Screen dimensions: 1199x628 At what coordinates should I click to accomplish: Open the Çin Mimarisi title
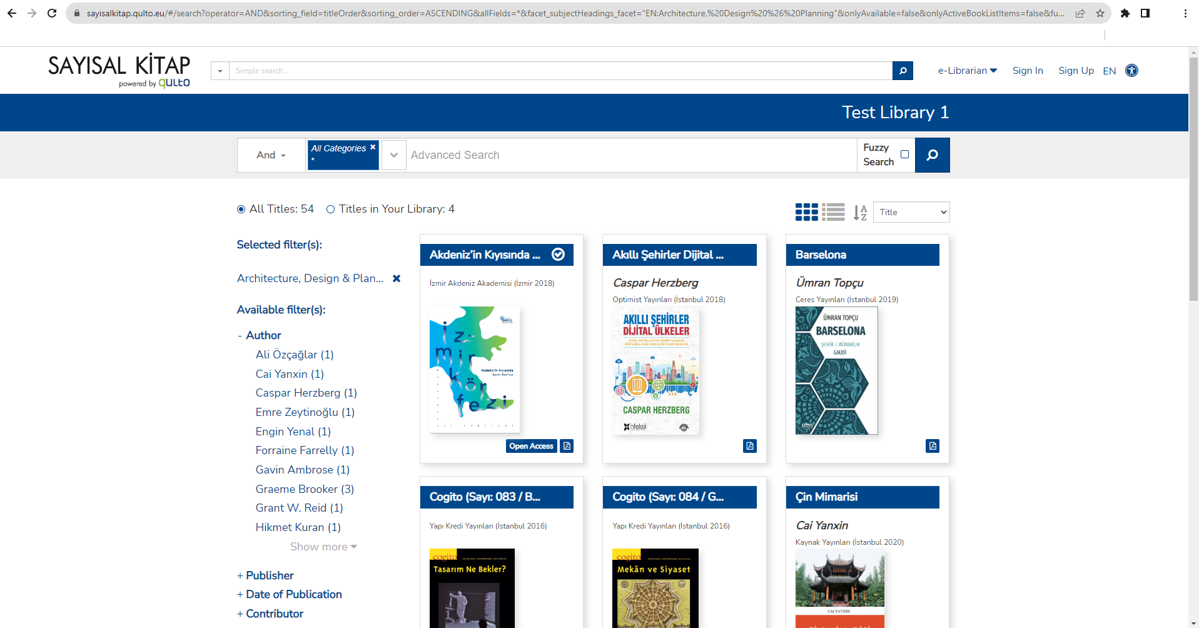pyautogui.click(x=826, y=497)
